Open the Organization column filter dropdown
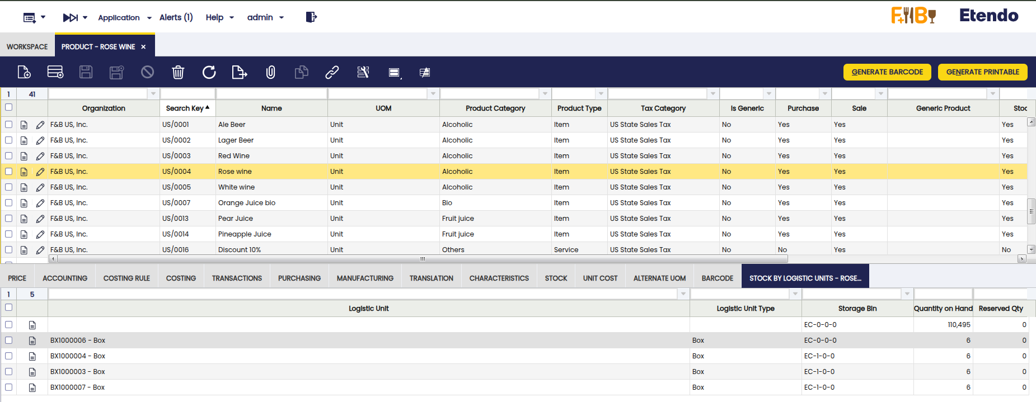This screenshot has height=402, width=1036. (x=153, y=94)
